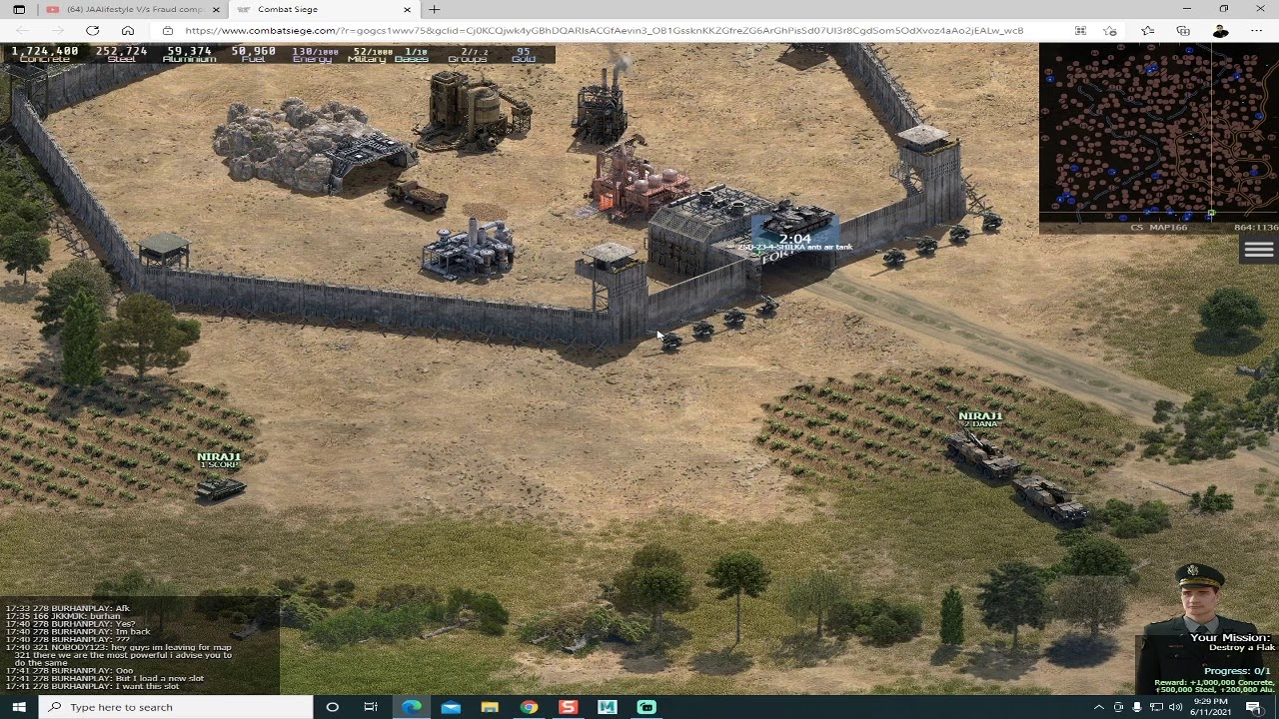Viewport: 1279px width, 719px height.
Task: Open the green recorder app on taskbar
Action: pos(646,707)
